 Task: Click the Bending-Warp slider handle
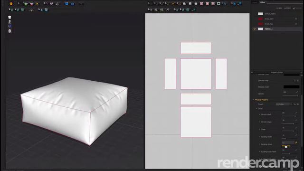(286, 147)
